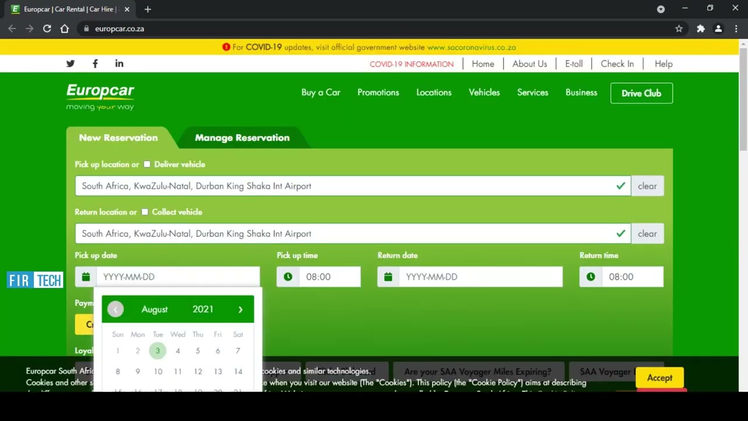Open Locations menu
Image resolution: width=748 pixels, height=421 pixels.
coord(434,92)
